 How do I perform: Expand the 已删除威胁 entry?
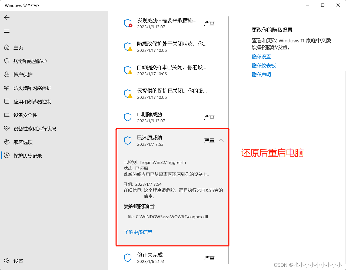point(172,117)
